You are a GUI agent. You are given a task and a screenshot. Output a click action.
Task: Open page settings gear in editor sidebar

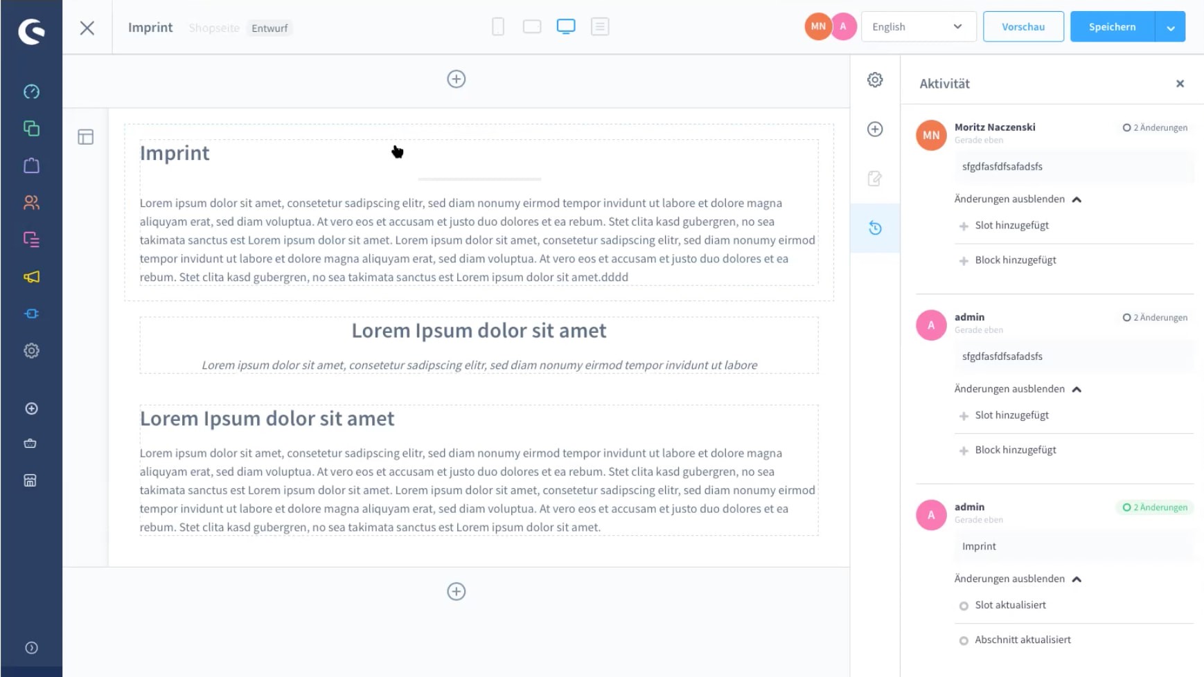tap(875, 80)
